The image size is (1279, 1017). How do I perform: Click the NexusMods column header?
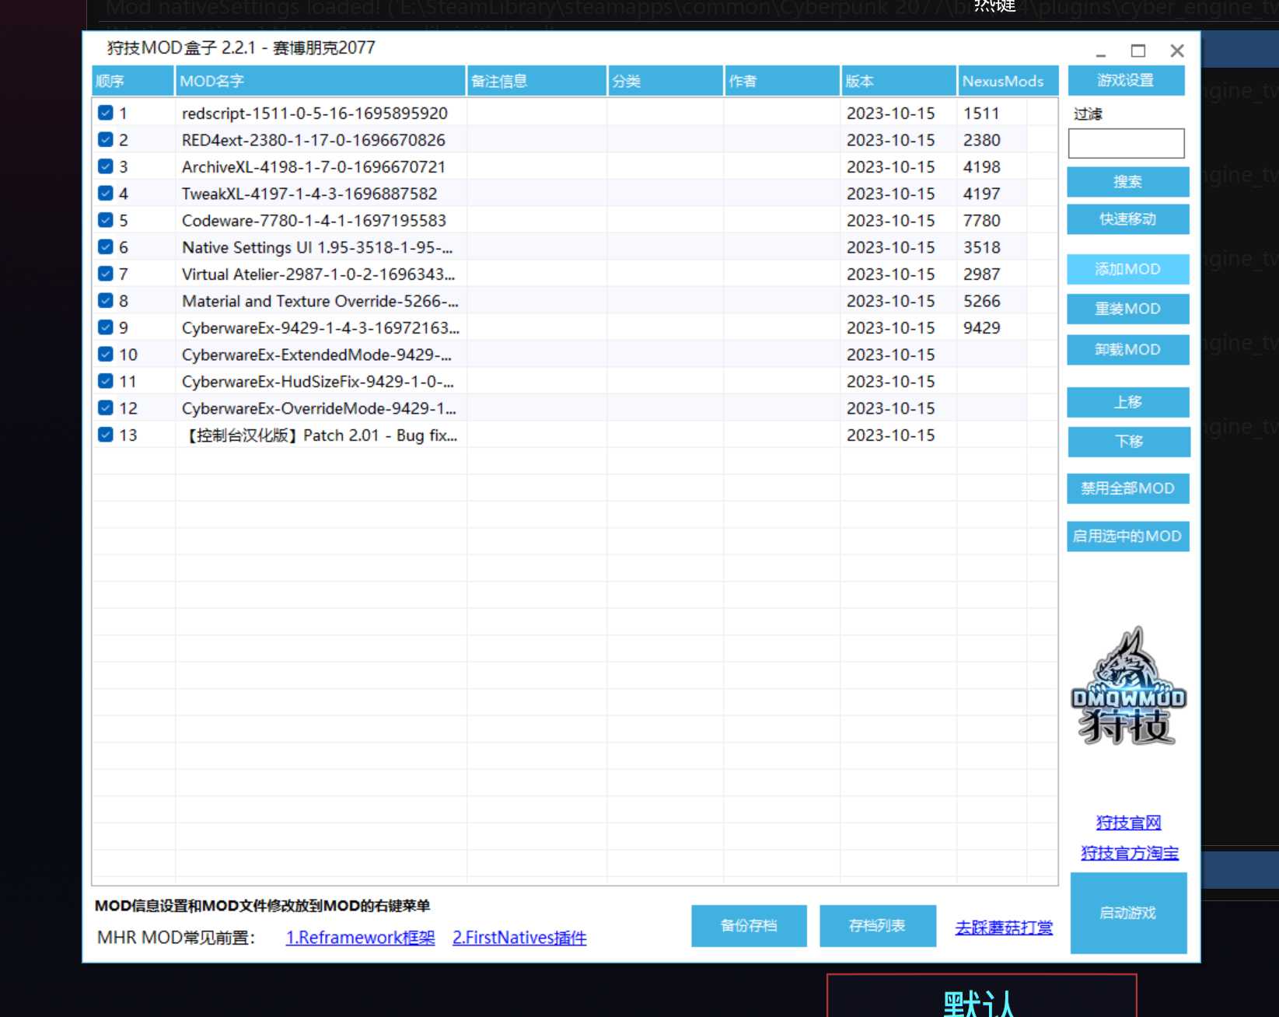(1007, 81)
